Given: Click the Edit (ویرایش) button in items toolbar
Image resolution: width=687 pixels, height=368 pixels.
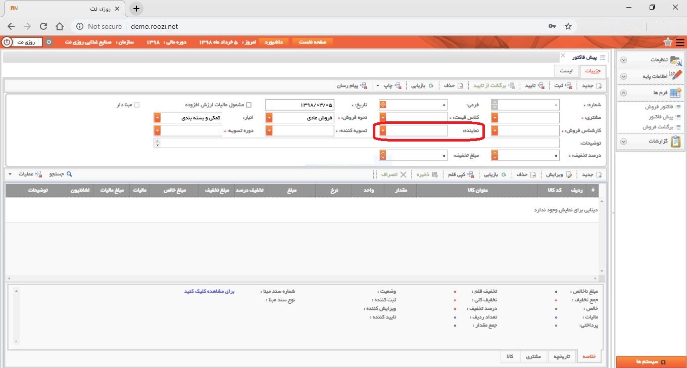Looking at the screenshot, I should click(x=558, y=174).
